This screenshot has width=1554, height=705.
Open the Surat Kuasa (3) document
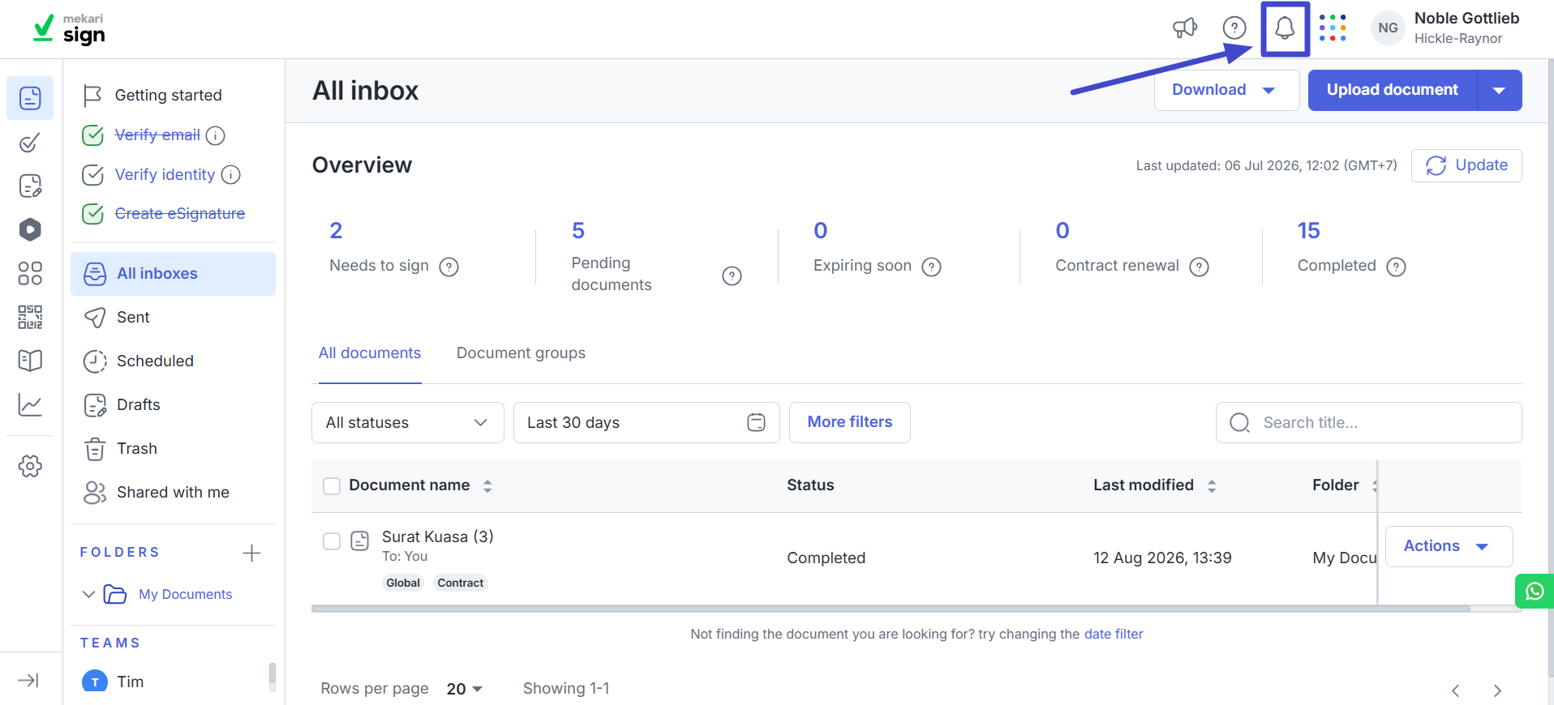click(437, 536)
